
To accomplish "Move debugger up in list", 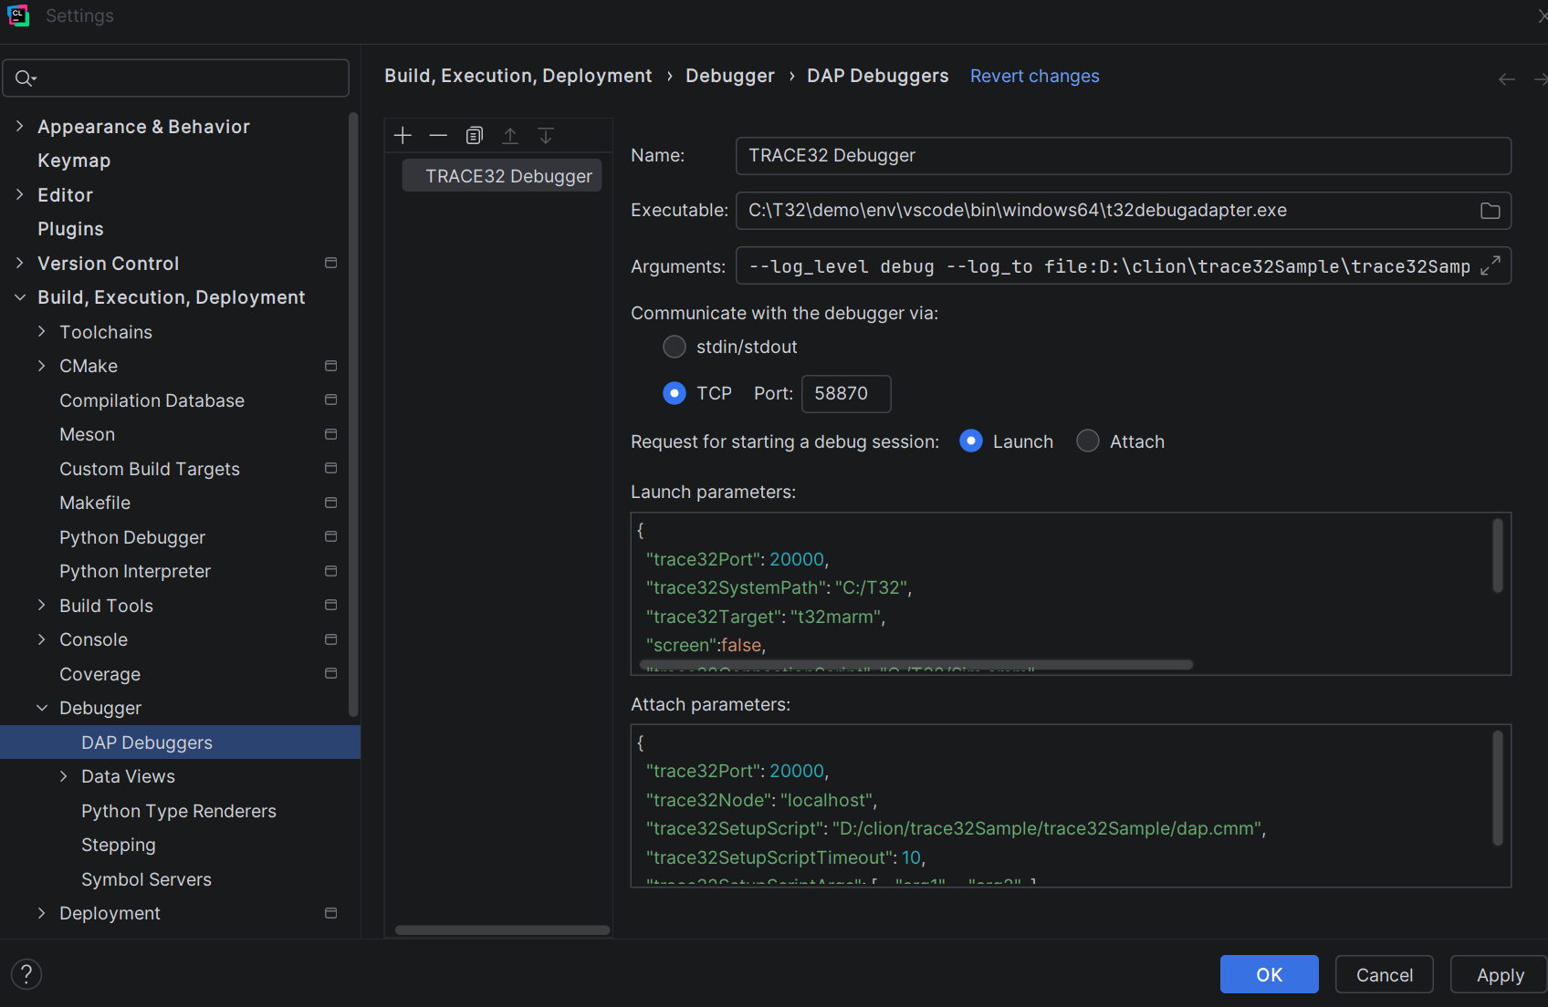I will (510, 136).
